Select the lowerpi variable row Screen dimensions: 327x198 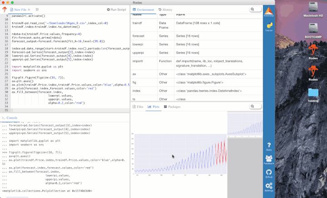coord(197,44)
